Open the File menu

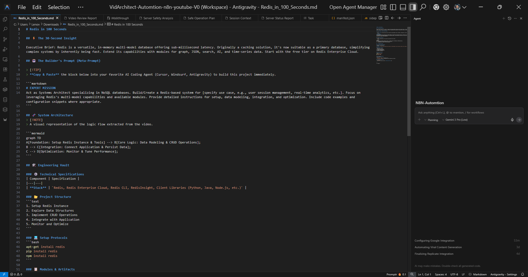21,7
